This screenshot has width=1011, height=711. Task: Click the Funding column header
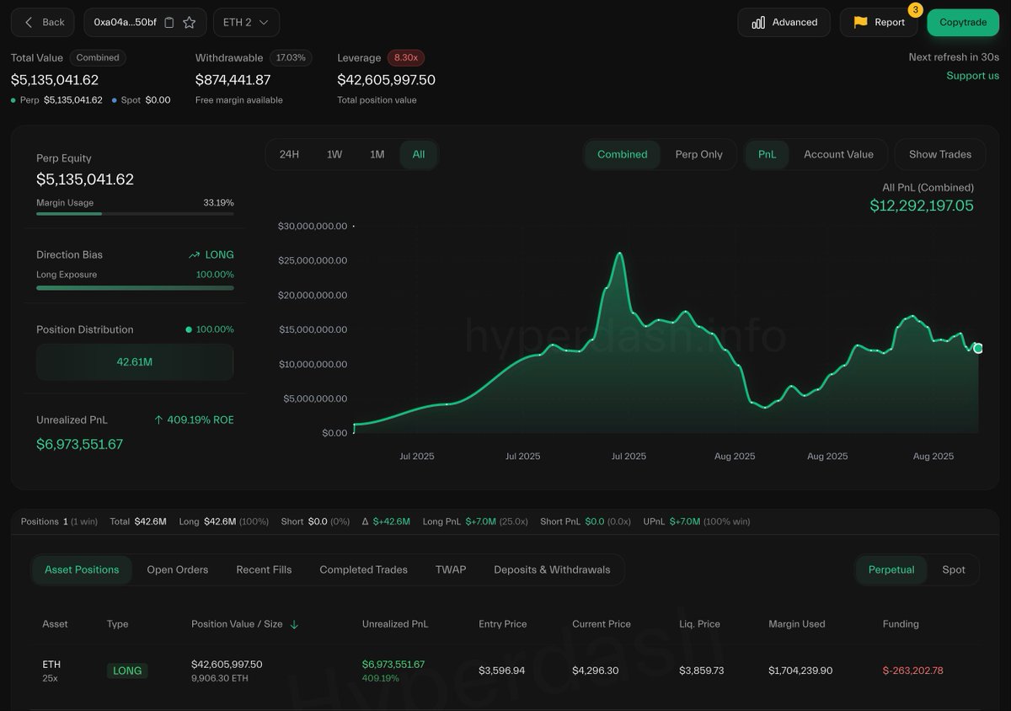901,624
